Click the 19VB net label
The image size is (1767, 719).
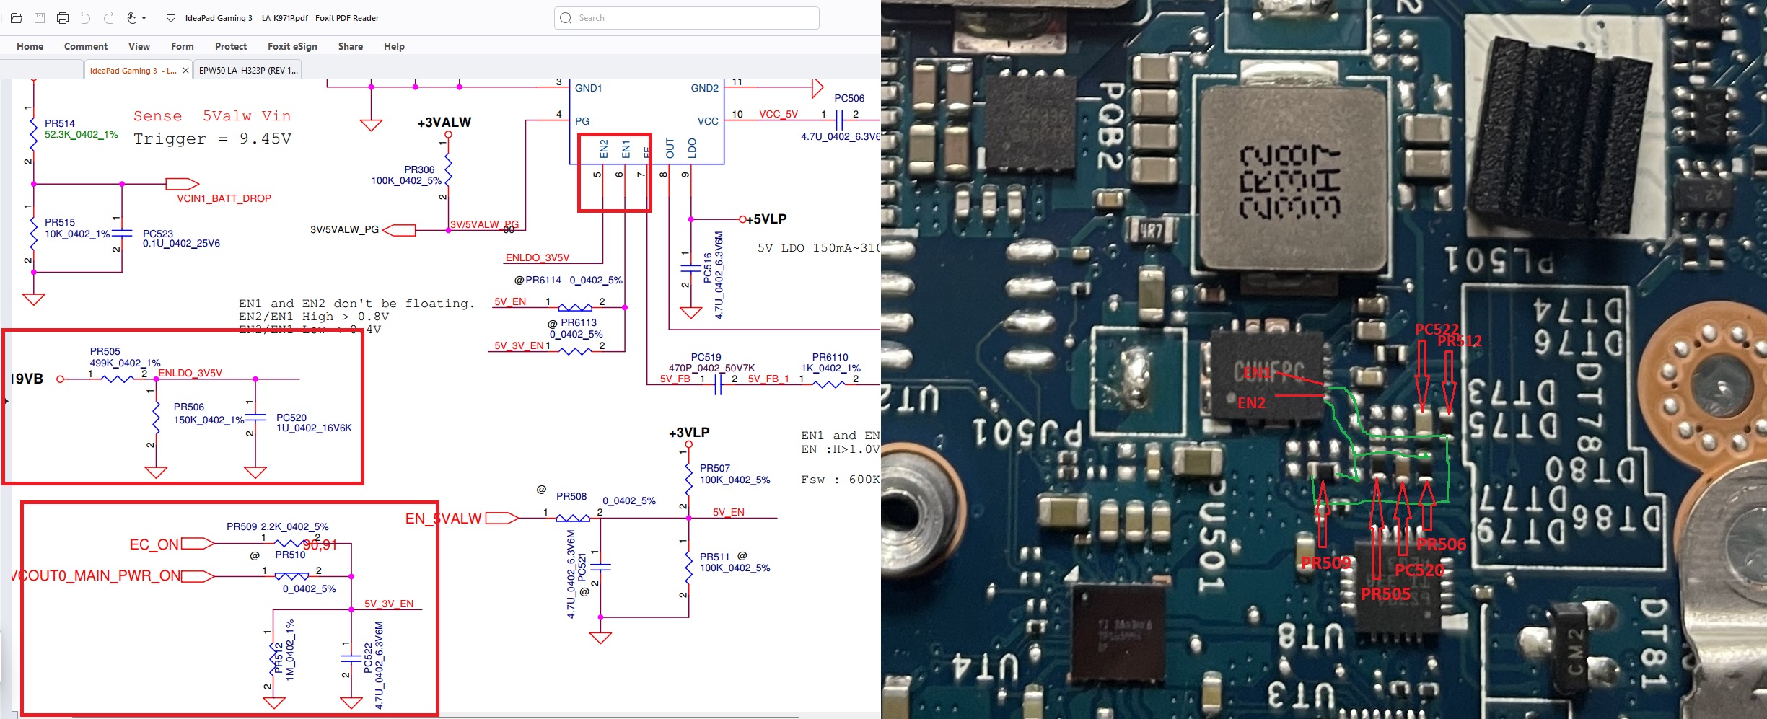click(27, 379)
